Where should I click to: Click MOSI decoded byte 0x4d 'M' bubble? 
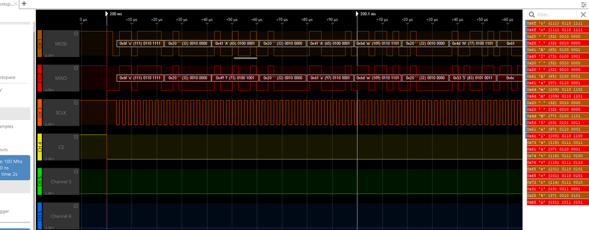(473, 44)
